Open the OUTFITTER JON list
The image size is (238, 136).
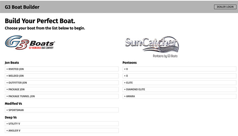click(62, 83)
